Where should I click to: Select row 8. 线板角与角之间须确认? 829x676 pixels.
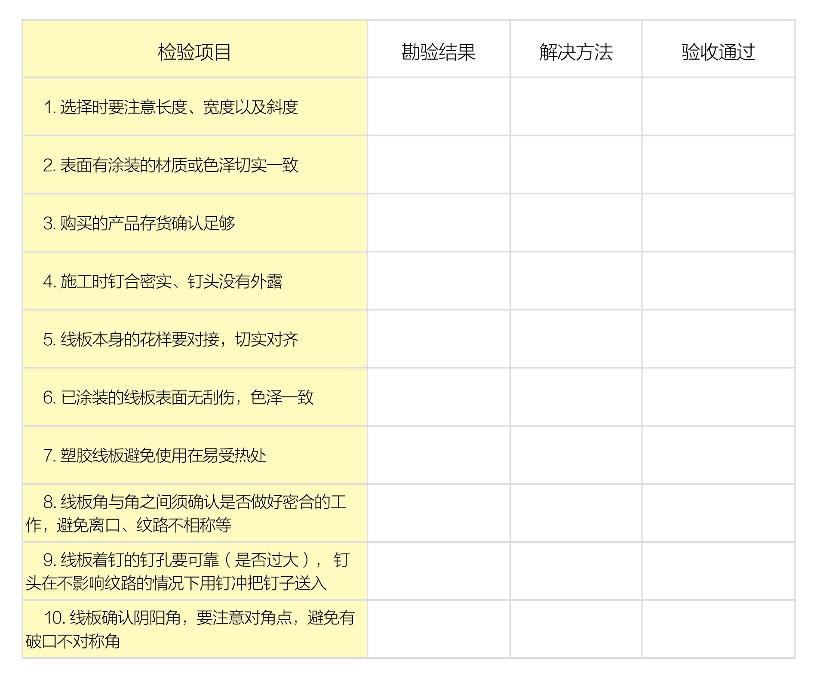[x=195, y=513]
